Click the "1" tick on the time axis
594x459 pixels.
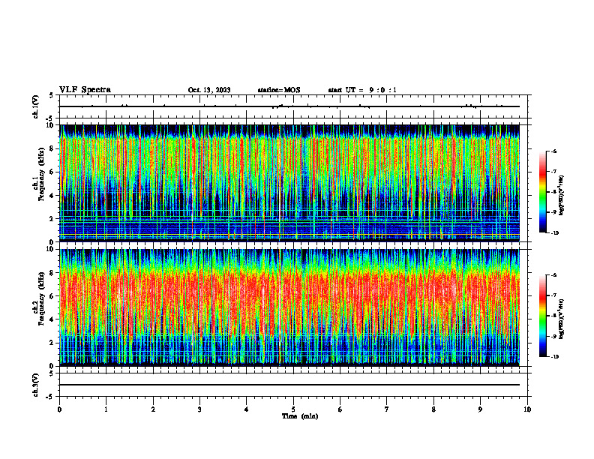pyautogui.click(x=106, y=409)
